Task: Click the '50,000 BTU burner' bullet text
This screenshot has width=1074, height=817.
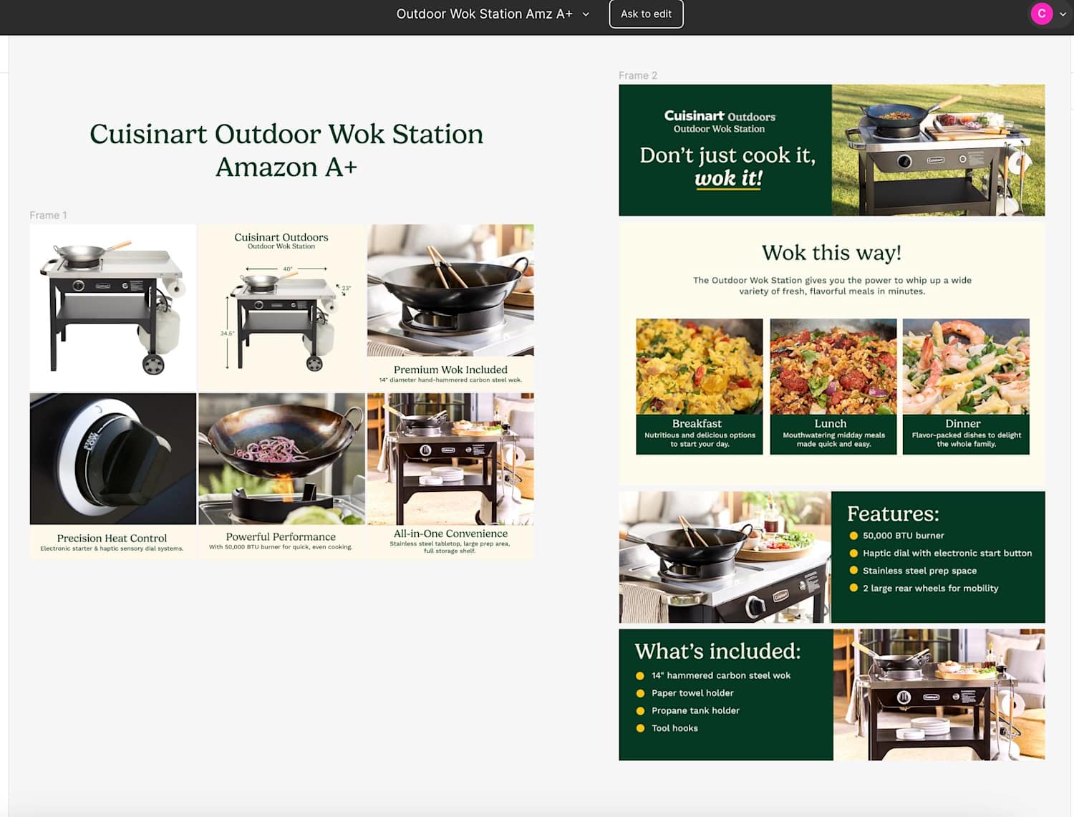Action: (x=904, y=536)
